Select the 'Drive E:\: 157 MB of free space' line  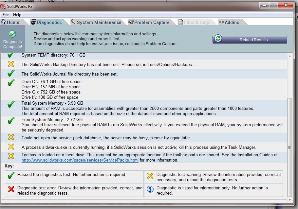[x=51, y=87]
